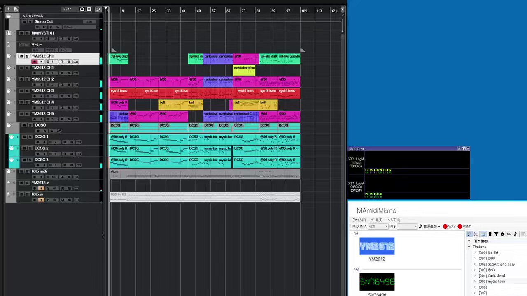Toggle monitor speaker on selected YM2612 CH1
The width and height of the screenshot is (527, 296).
click(x=41, y=62)
